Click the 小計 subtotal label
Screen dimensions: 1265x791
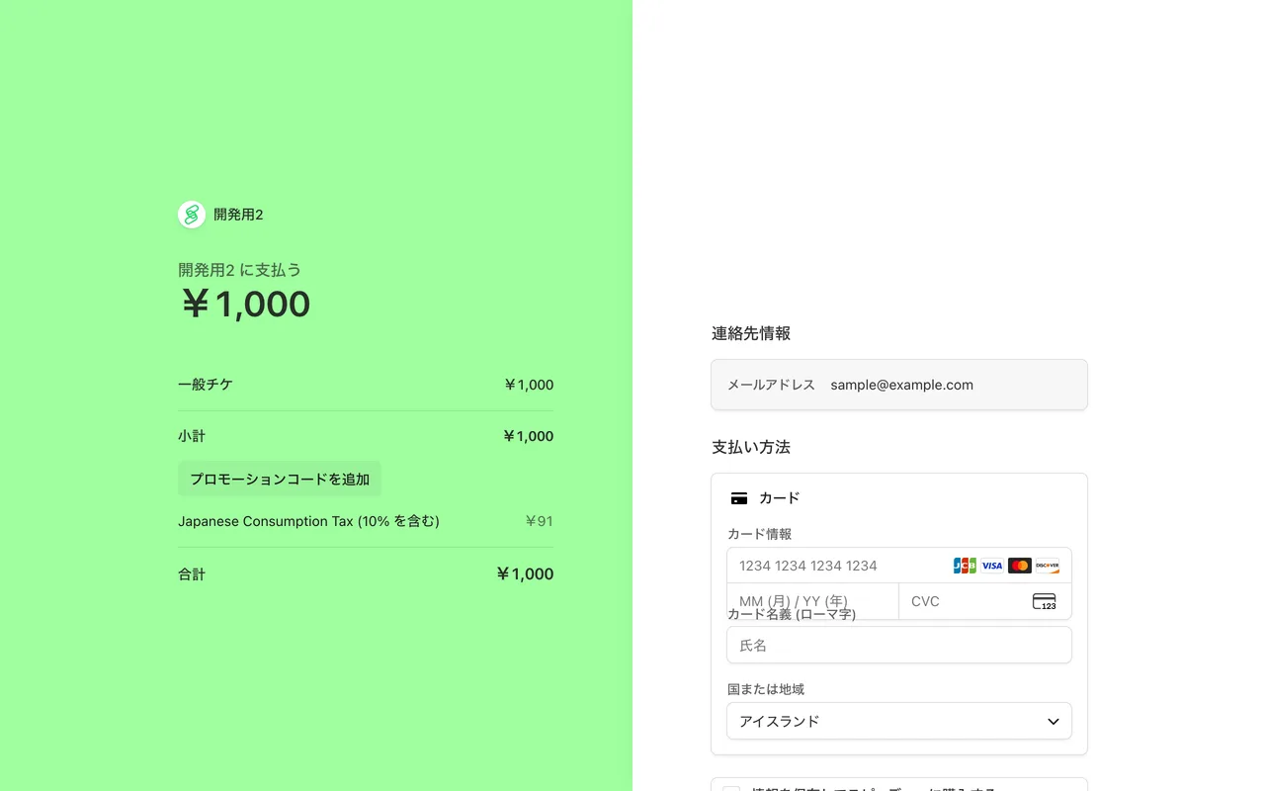tap(192, 436)
